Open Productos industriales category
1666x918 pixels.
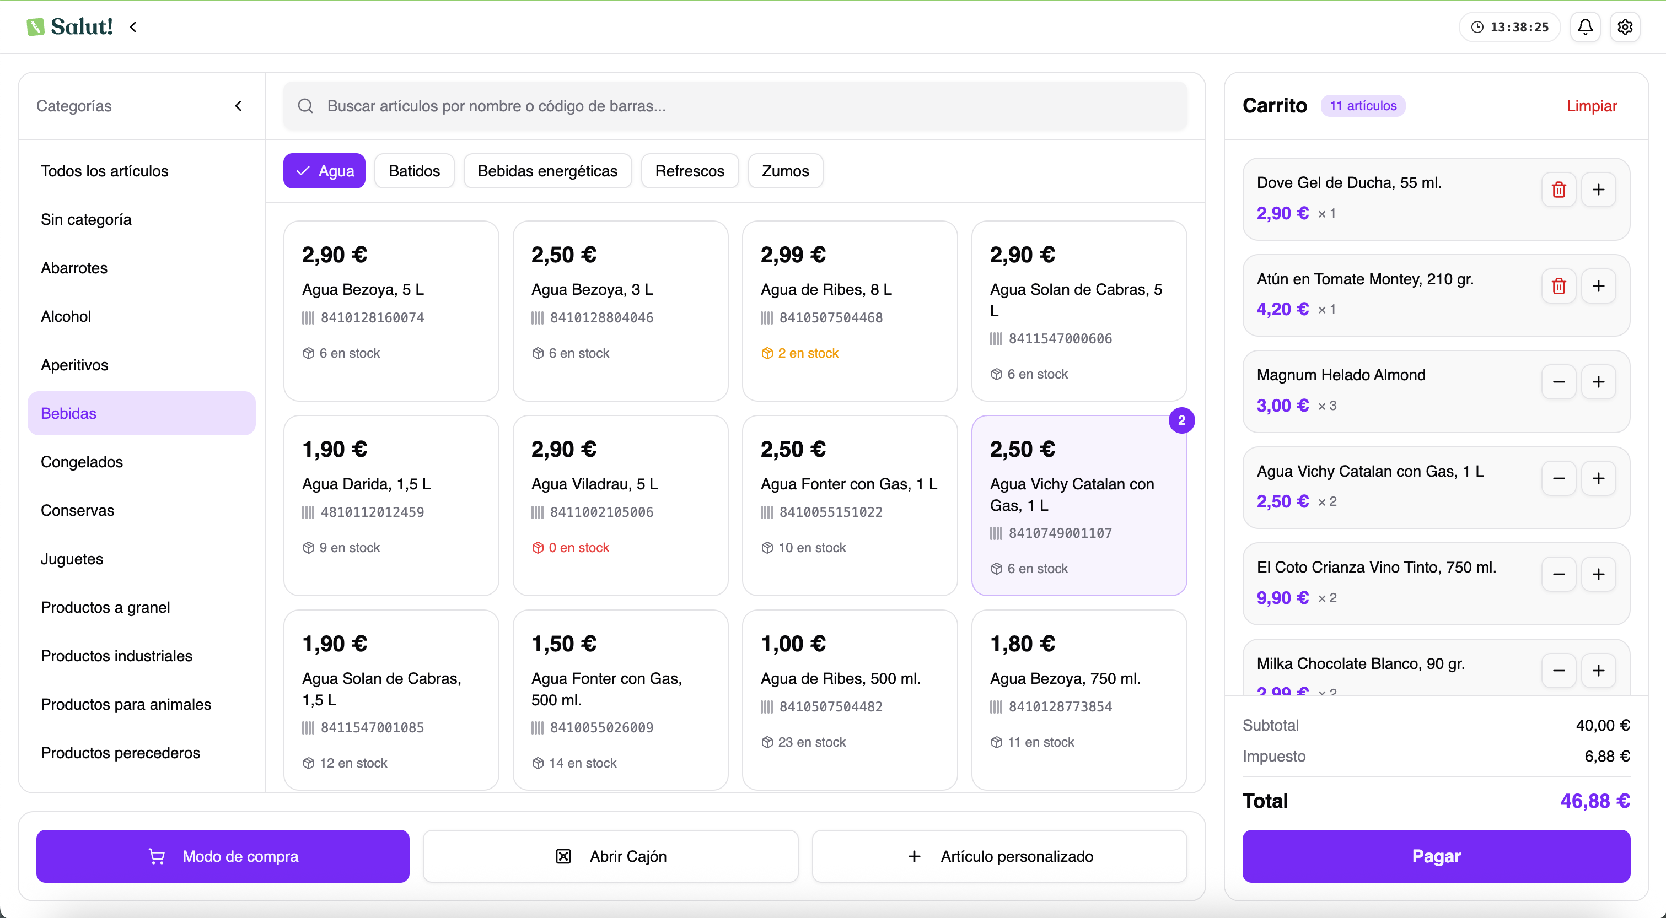[x=141, y=656]
